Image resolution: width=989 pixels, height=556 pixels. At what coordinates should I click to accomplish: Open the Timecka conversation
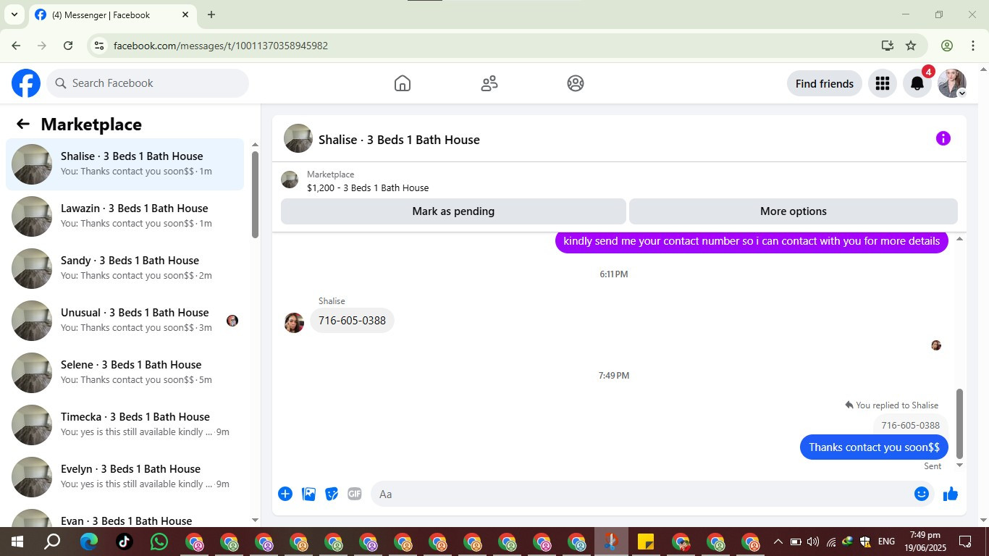pos(125,425)
